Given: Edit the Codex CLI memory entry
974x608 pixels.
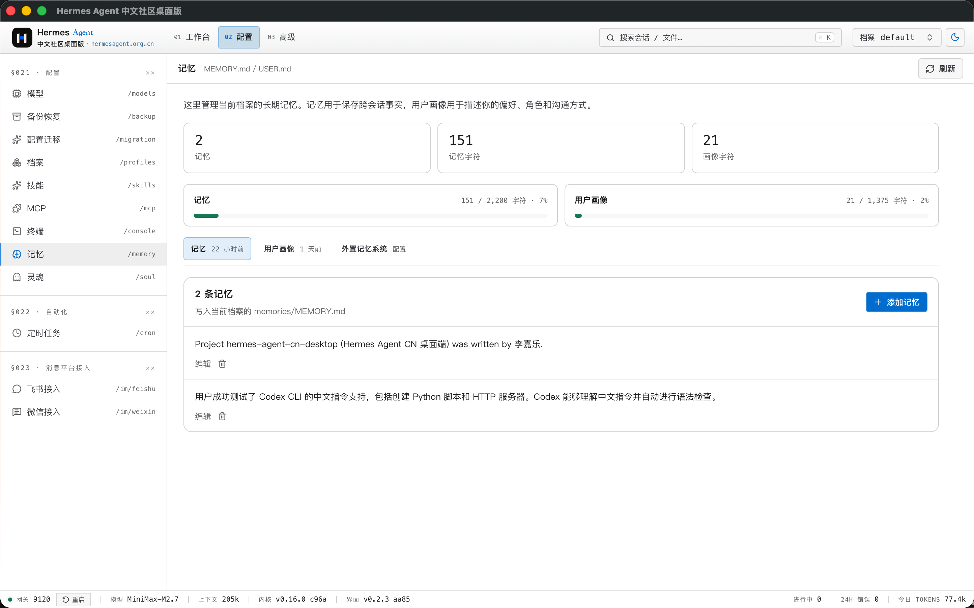Looking at the screenshot, I should [203, 417].
